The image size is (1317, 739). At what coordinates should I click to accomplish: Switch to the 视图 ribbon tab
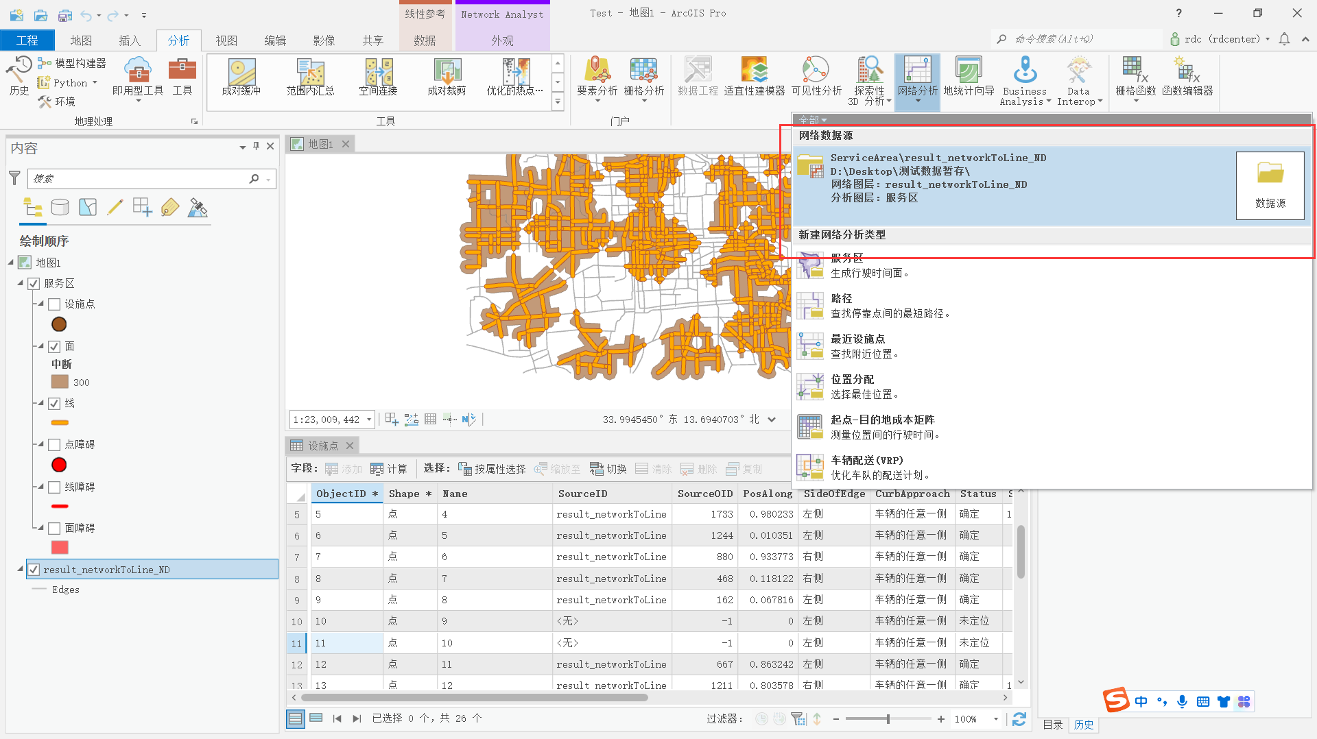226,40
